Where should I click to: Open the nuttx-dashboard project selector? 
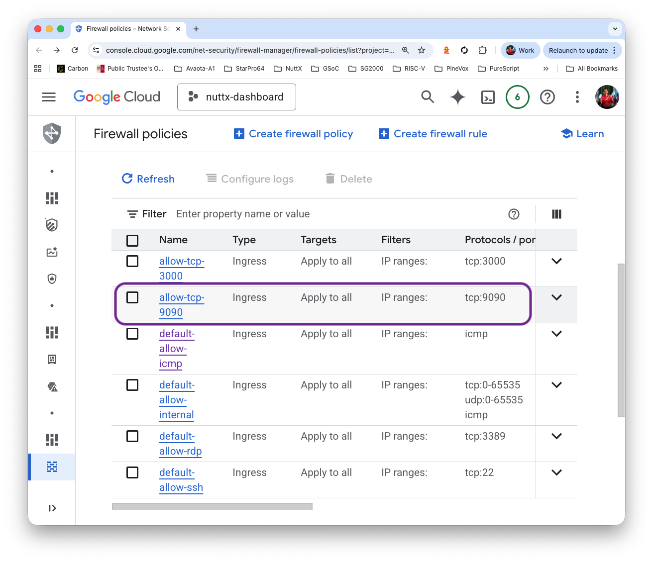(237, 97)
